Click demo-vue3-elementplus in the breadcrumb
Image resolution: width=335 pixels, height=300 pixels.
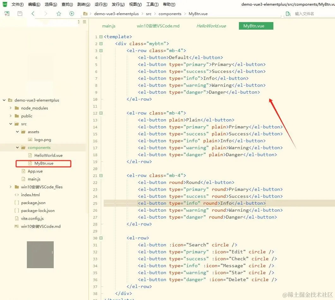coord(116,14)
